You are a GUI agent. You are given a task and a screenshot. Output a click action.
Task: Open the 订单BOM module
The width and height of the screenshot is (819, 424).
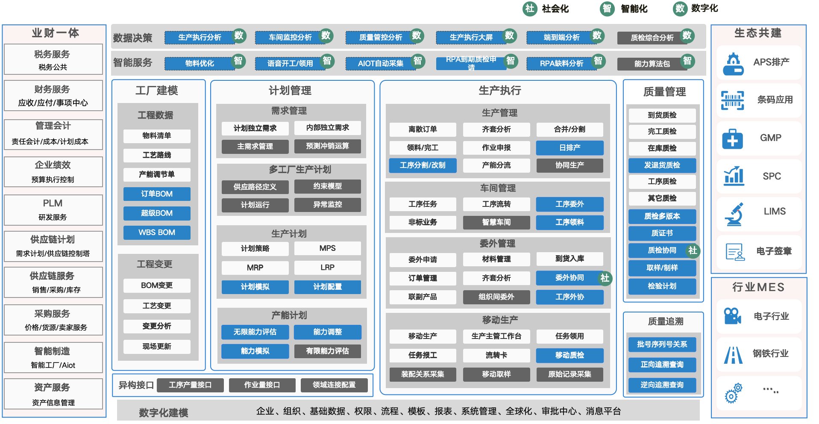pyautogui.click(x=157, y=194)
